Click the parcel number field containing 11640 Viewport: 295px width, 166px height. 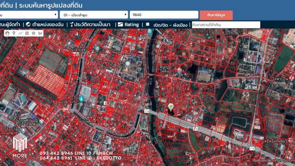click(x=164, y=15)
